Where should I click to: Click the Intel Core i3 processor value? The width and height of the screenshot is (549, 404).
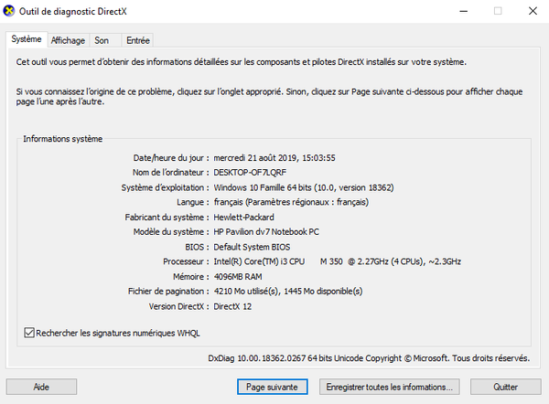pyautogui.click(x=337, y=261)
